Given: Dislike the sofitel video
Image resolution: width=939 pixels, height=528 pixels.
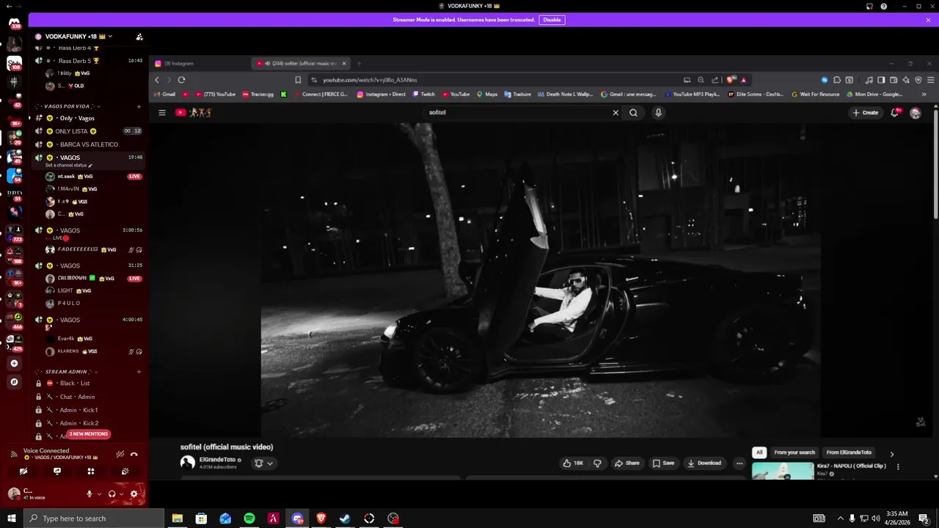Looking at the screenshot, I should [x=597, y=463].
